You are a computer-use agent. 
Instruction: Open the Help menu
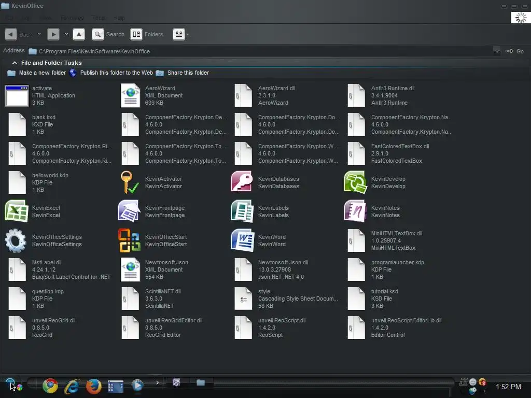(120, 18)
